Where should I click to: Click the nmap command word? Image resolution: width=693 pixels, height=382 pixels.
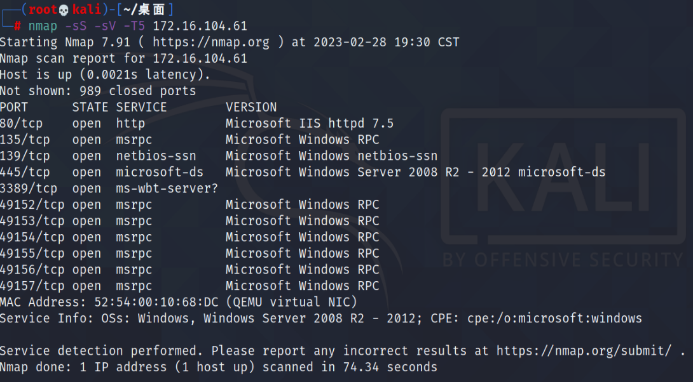point(43,26)
